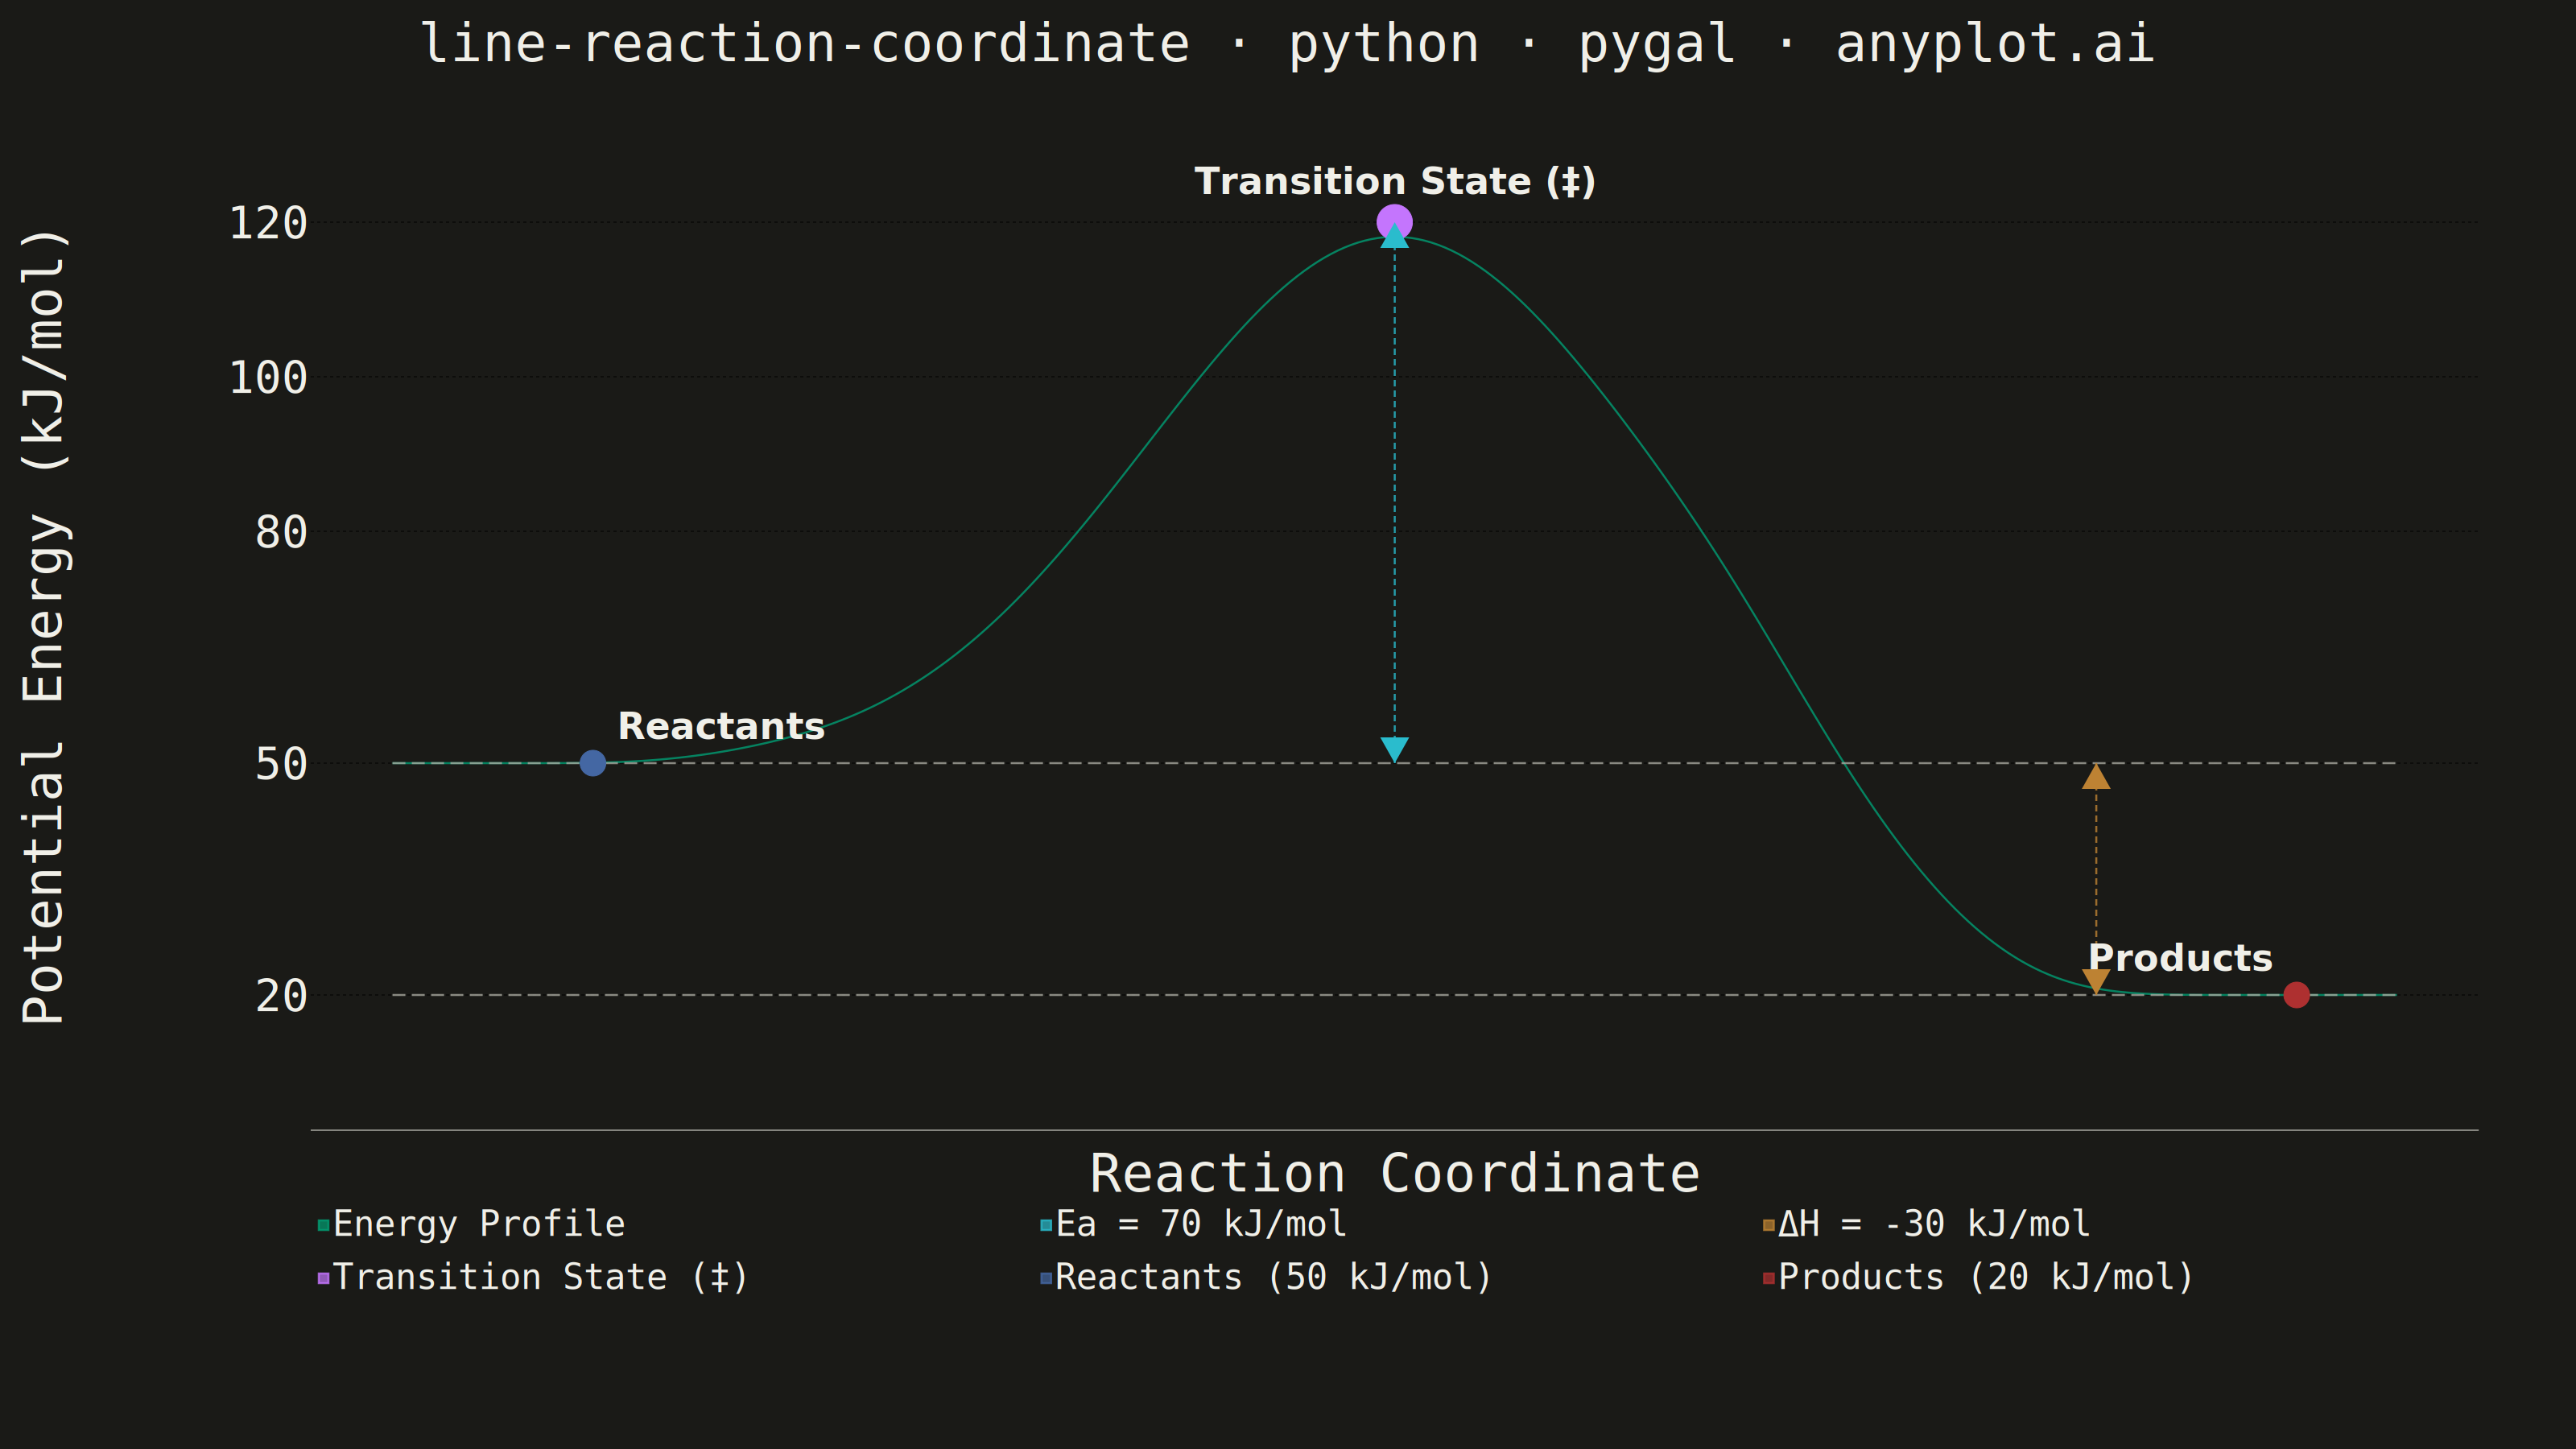The height and width of the screenshot is (1449, 2576).
Task: Click the Reaction Coordinate axis title
Action: pyautogui.click(x=1394, y=1173)
